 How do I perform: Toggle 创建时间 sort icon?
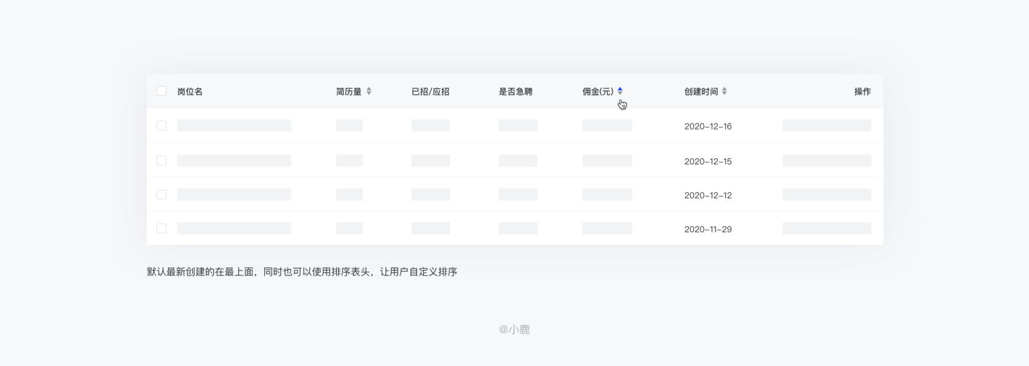[x=724, y=91]
